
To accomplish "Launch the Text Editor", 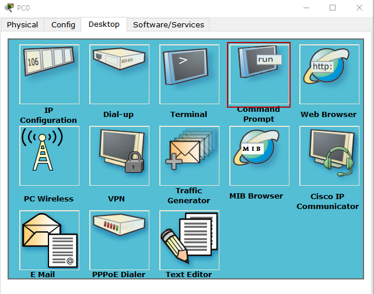I will pyautogui.click(x=189, y=240).
